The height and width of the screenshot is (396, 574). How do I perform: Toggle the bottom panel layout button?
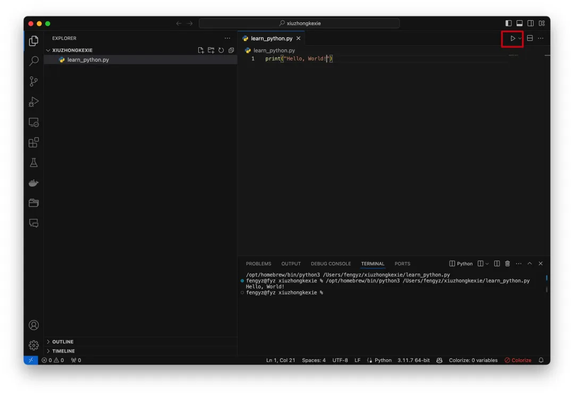pyautogui.click(x=520, y=23)
